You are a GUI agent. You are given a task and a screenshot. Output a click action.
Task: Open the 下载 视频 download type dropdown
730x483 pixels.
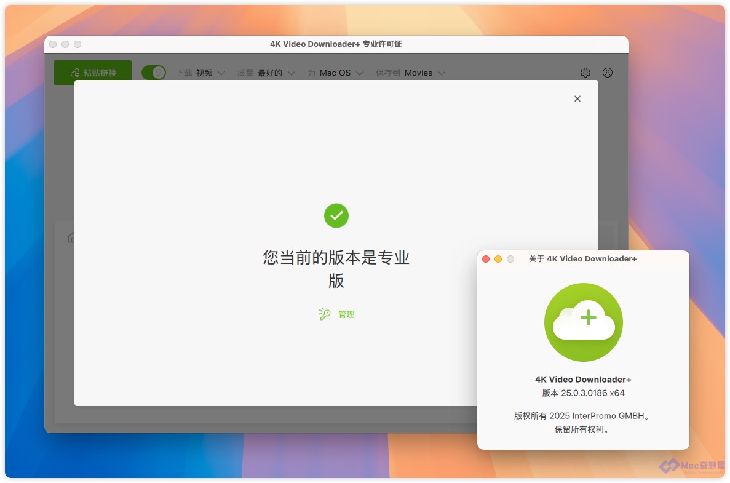pyautogui.click(x=200, y=73)
